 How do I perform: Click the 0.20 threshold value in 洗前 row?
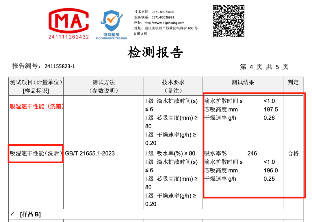151,143
